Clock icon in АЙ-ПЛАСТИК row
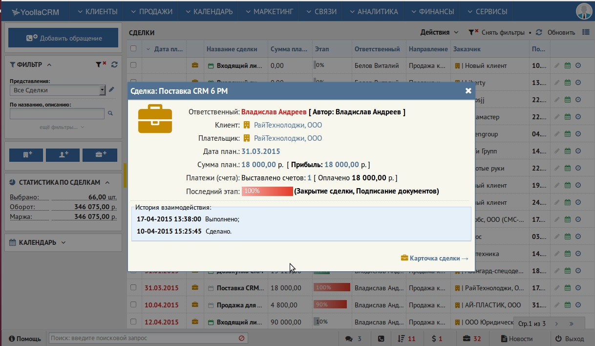Viewport: 595px width, 346px height. [578, 304]
